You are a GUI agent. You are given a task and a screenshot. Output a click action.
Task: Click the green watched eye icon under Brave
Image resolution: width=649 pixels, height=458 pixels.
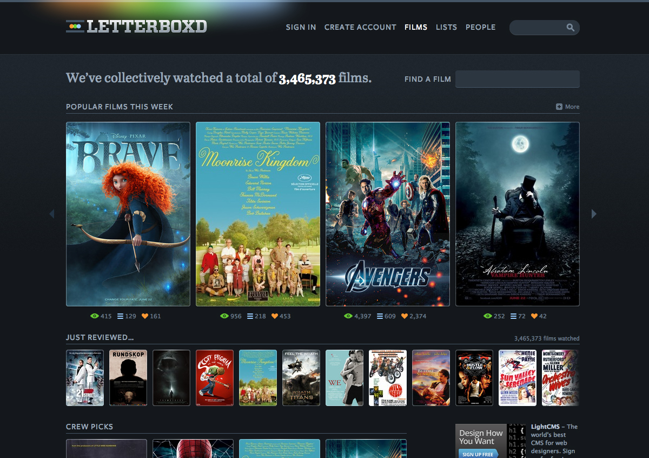(95, 316)
